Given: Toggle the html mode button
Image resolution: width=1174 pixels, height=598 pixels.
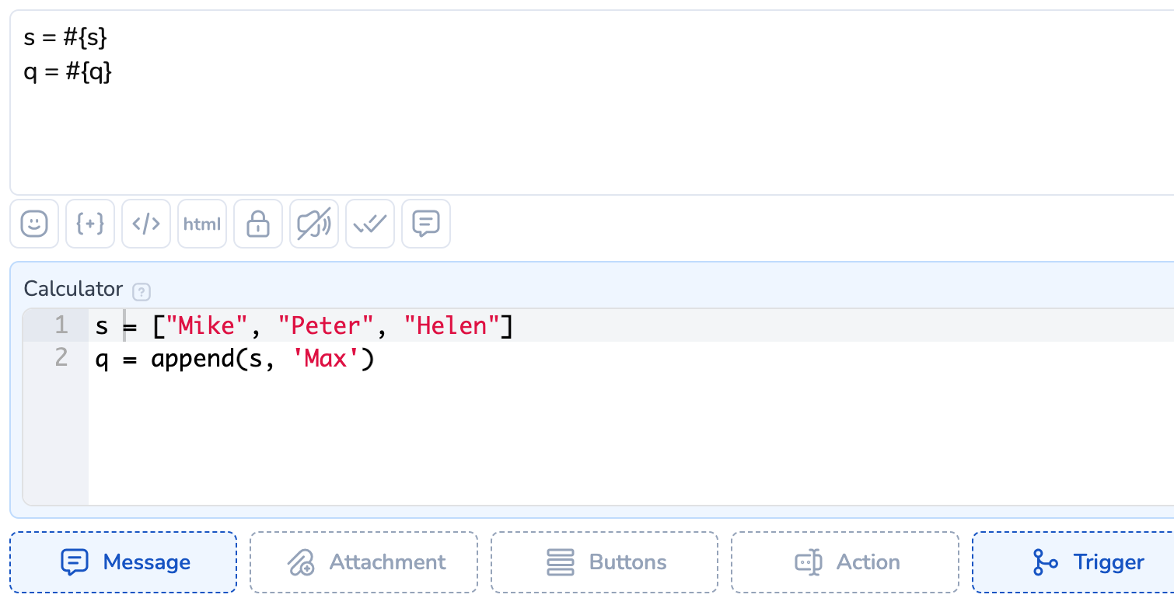Looking at the screenshot, I should (x=202, y=224).
